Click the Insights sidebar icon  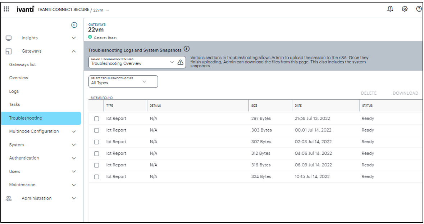[x=8, y=37]
